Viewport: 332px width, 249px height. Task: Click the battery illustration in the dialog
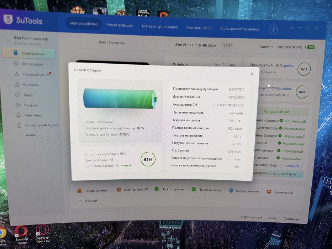tap(120, 99)
